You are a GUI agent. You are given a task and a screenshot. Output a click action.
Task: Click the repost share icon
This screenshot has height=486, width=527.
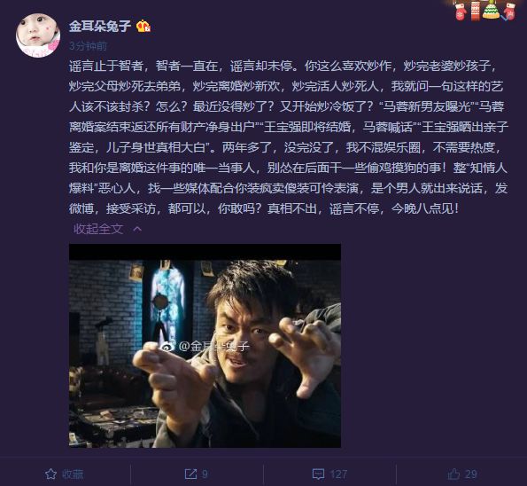click(x=191, y=474)
